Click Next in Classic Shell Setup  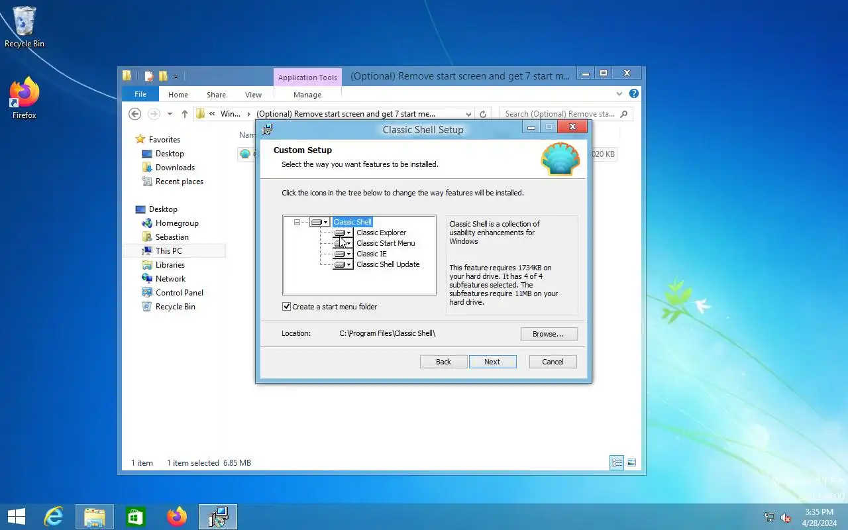[x=492, y=362]
